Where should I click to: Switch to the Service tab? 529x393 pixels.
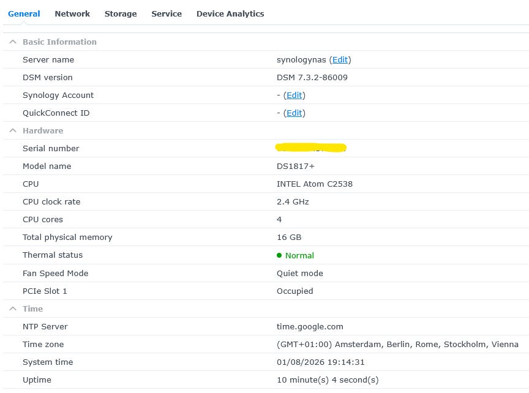(167, 14)
